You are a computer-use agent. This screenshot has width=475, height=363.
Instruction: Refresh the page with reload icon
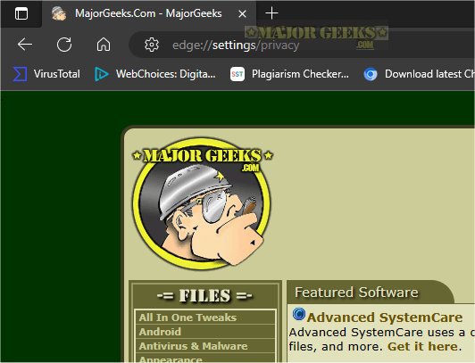coord(64,45)
